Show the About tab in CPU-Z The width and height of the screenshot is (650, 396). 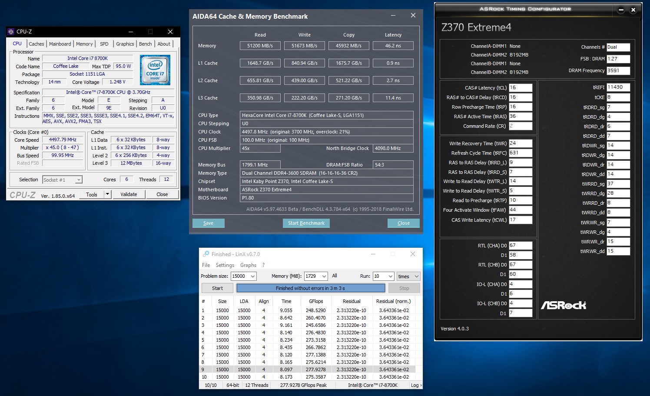click(x=164, y=44)
